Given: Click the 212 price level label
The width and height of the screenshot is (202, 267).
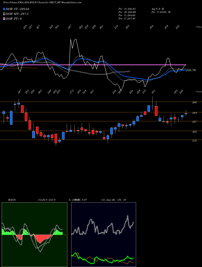Looking at the screenshot, I should 194,141.
